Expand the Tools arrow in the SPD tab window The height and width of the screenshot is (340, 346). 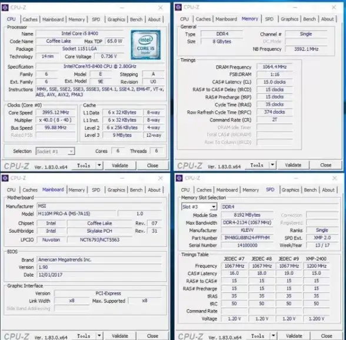point(274,336)
